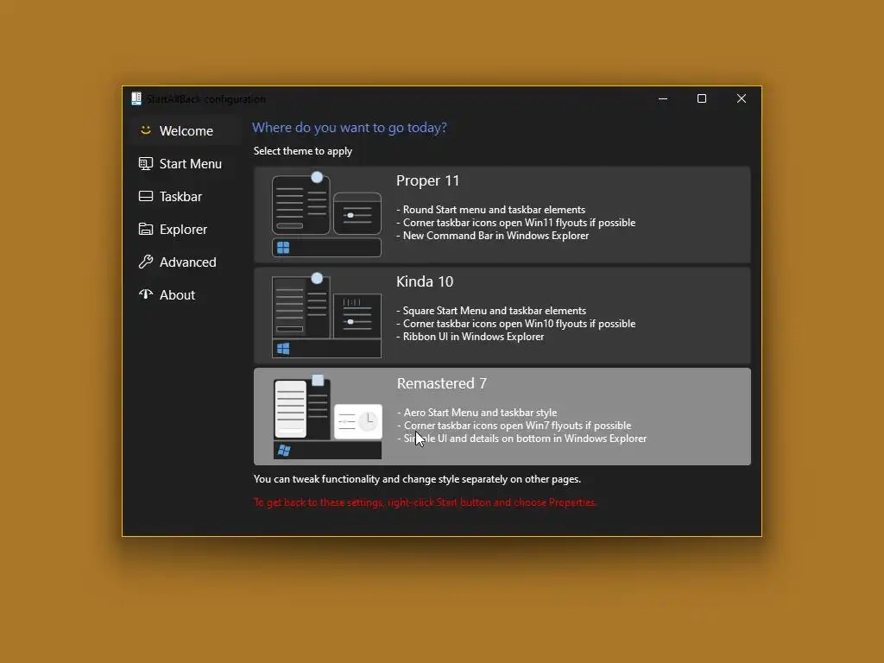Click the Remastered 7 preview thumbnail
Image resolution: width=884 pixels, height=663 pixels.
click(327, 417)
